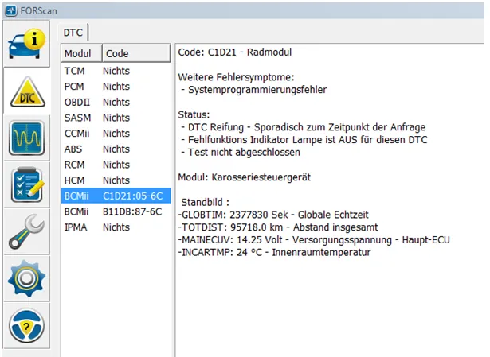490x357 pixels.
Task: Select the IPMA module row
Action: pyautogui.click(x=116, y=227)
